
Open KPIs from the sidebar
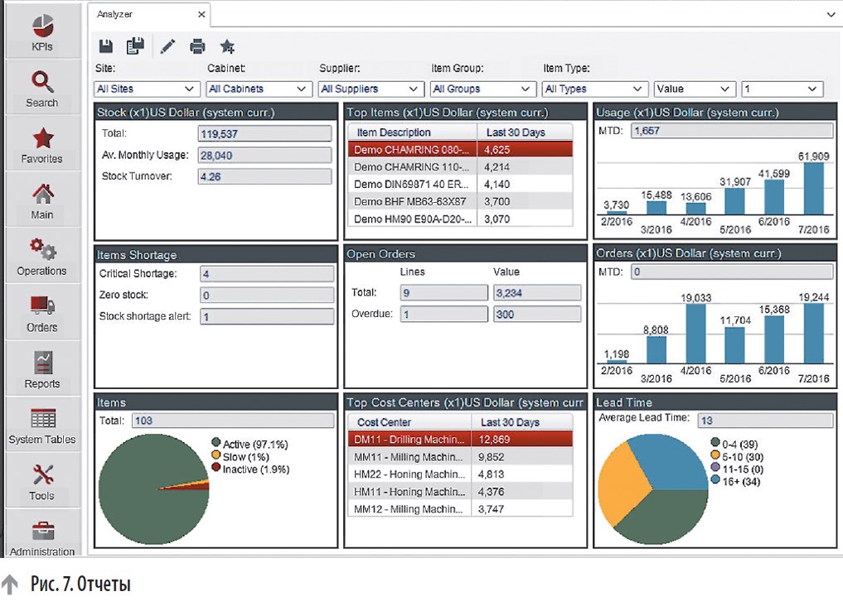(x=42, y=31)
